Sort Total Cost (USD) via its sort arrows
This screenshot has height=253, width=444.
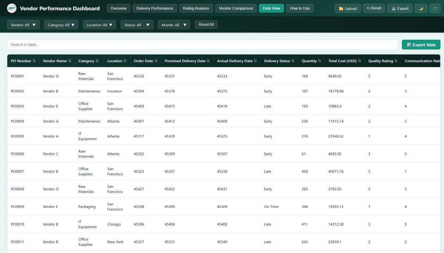coord(359,60)
